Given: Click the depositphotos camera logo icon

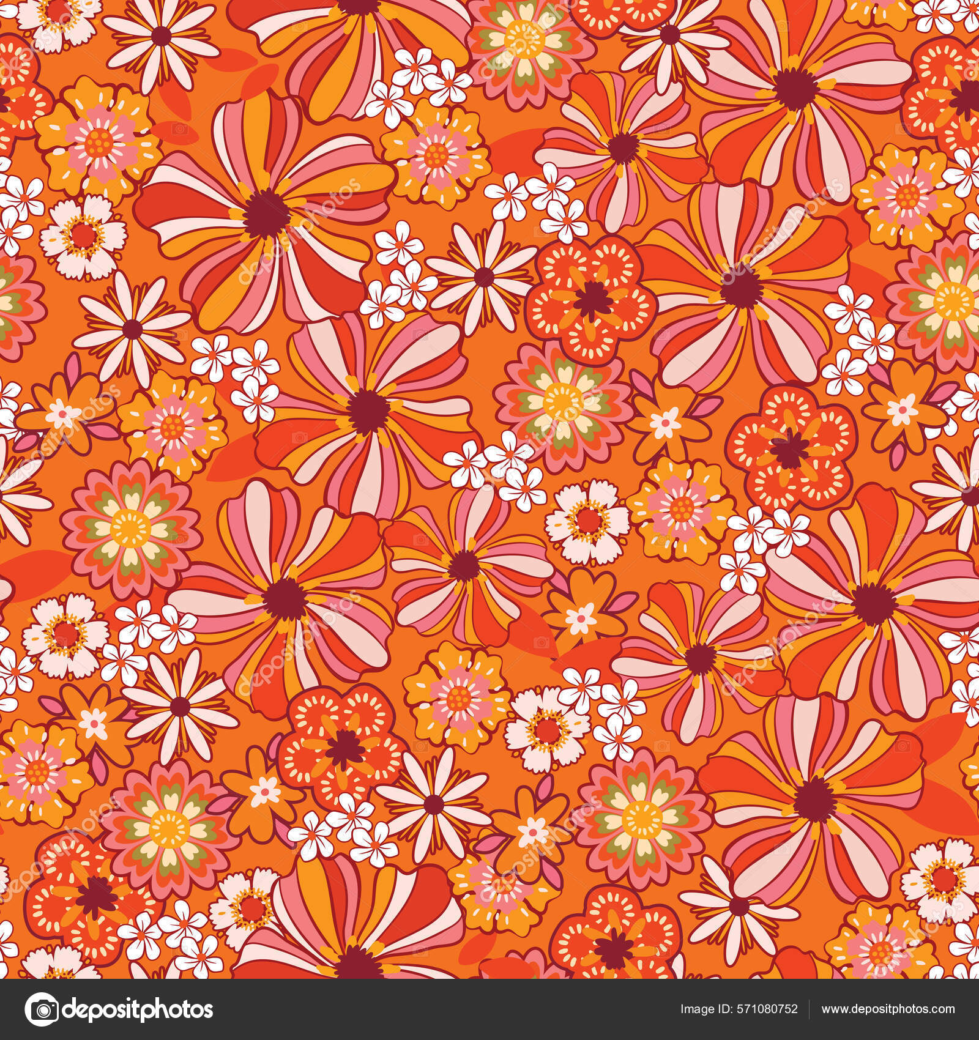Looking at the screenshot, I should tap(43, 1009).
